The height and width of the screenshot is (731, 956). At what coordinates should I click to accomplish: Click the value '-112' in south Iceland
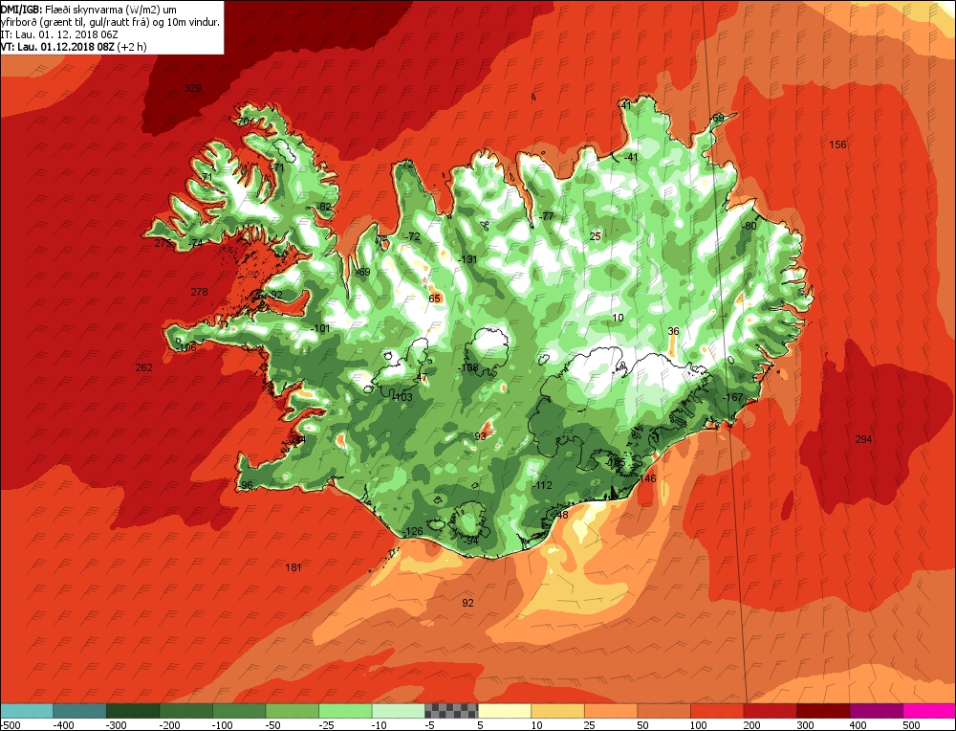point(542,486)
